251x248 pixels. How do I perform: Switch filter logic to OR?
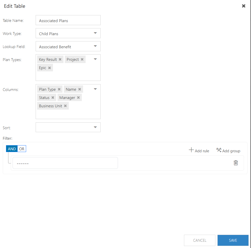coord(22,149)
